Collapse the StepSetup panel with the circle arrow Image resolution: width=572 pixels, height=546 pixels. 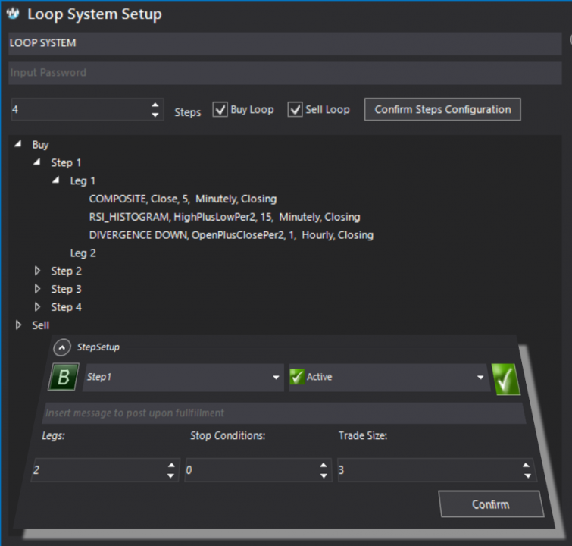tap(62, 347)
